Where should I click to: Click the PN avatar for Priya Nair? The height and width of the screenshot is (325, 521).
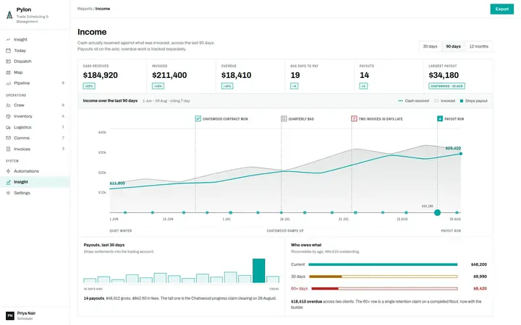pos(10,316)
